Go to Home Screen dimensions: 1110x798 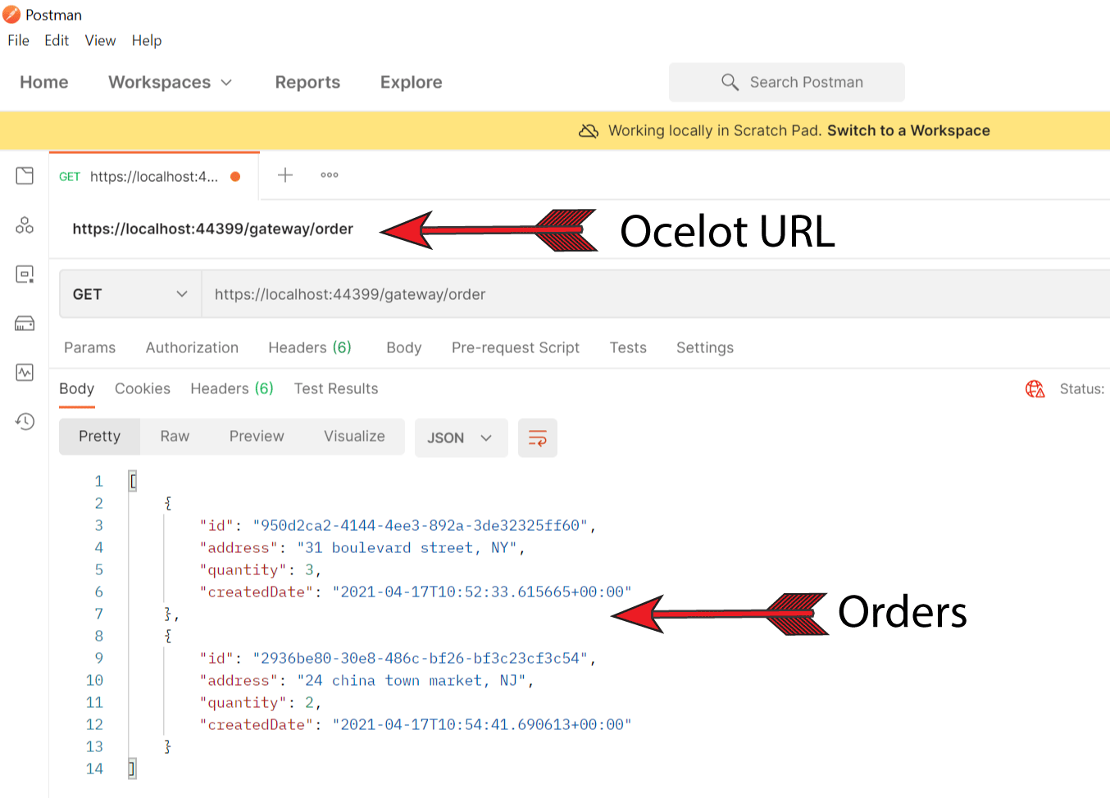click(44, 82)
